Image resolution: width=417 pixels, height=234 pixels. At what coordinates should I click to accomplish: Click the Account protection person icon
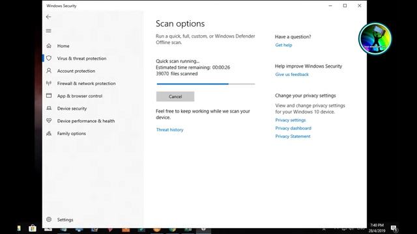(x=49, y=71)
